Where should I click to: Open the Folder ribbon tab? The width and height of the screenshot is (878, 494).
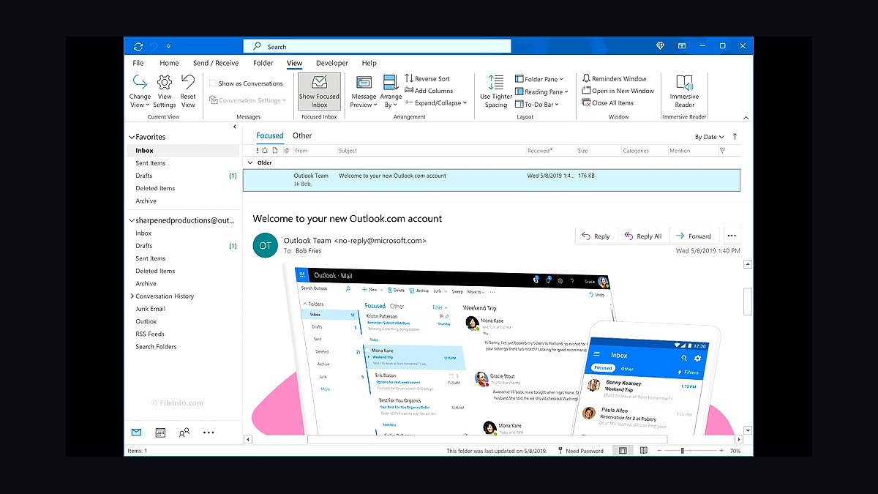pyautogui.click(x=263, y=63)
